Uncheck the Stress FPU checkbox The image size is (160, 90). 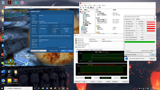[78, 40]
